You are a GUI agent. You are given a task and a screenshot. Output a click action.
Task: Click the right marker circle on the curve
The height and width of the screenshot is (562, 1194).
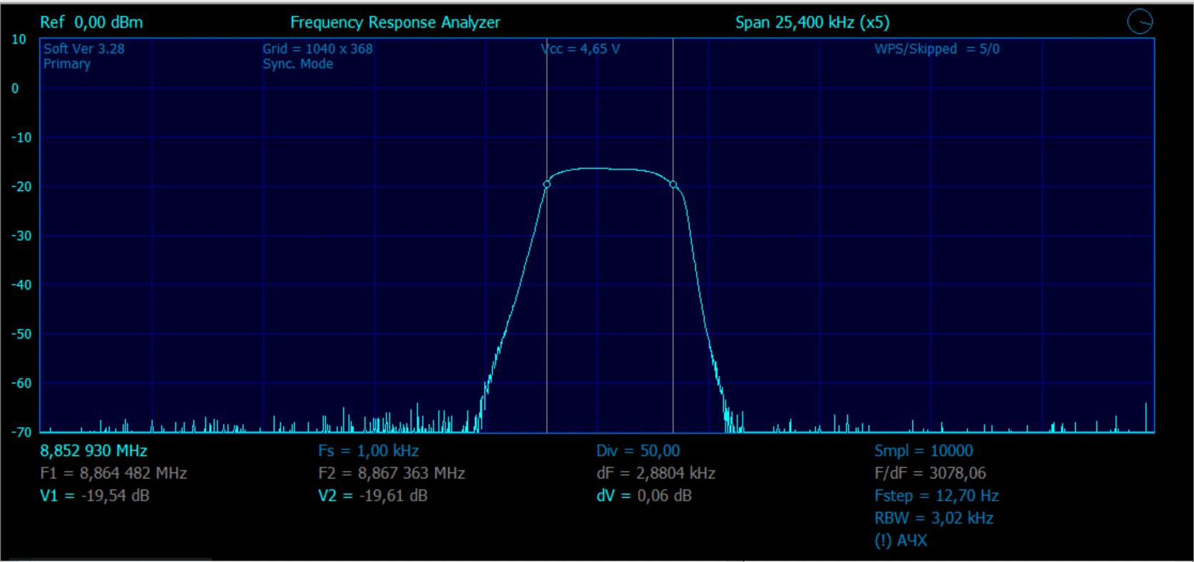tap(673, 185)
